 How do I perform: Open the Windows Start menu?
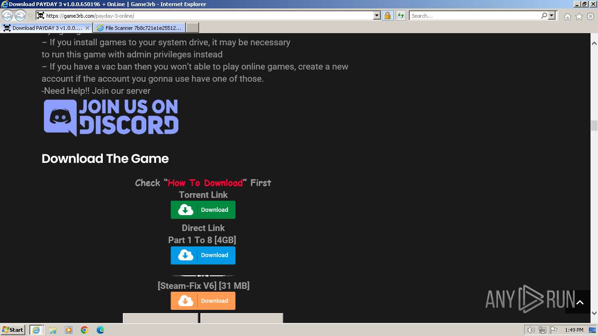13,329
